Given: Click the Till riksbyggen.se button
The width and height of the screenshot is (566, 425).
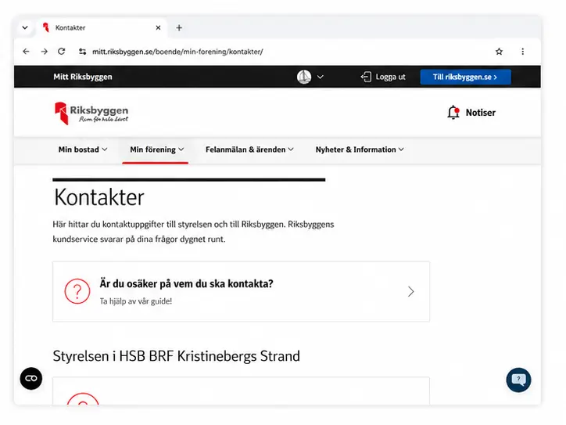Looking at the screenshot, I should [x=465, y=77].
